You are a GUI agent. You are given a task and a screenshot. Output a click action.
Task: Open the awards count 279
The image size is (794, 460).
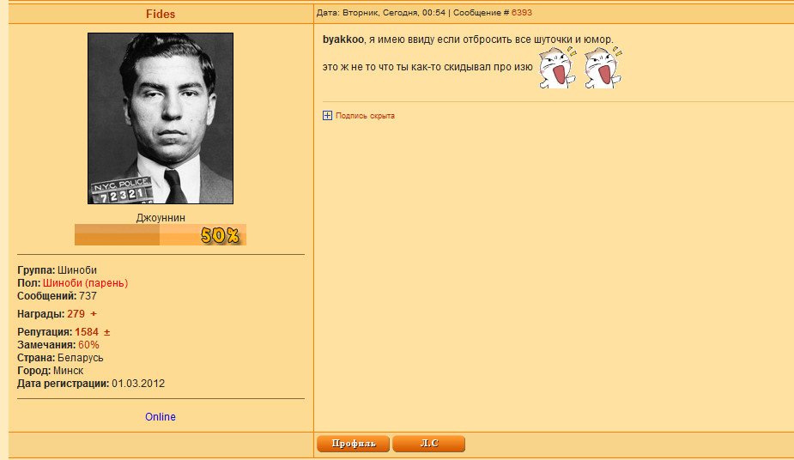click(x=76, y=314)
